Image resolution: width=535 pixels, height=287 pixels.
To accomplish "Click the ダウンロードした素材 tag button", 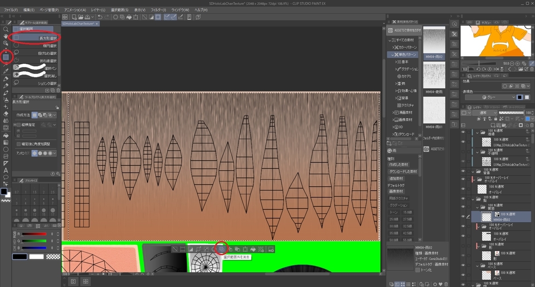I will click(x=403, y=171).
